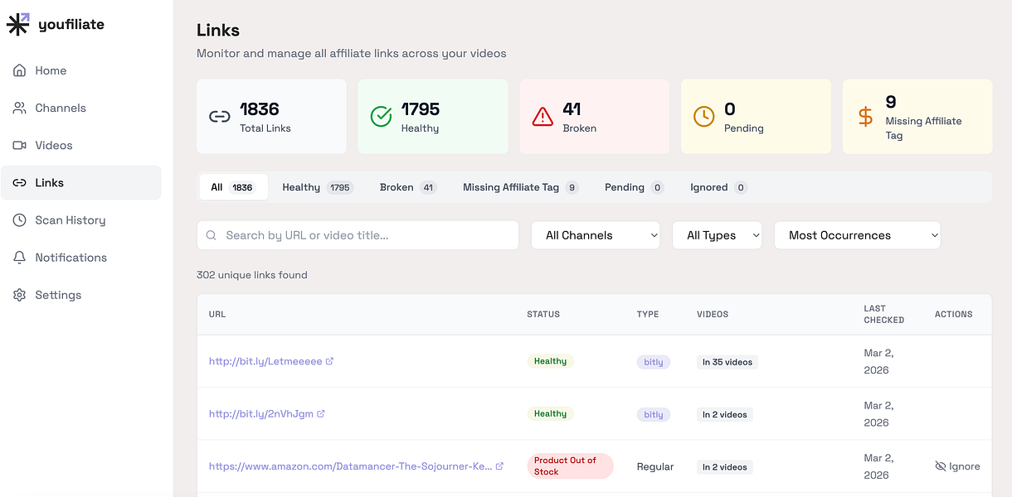This screenshot has height=497, width=1012.
Task: Open Channels in the sidebar
Action: [81, 108]
